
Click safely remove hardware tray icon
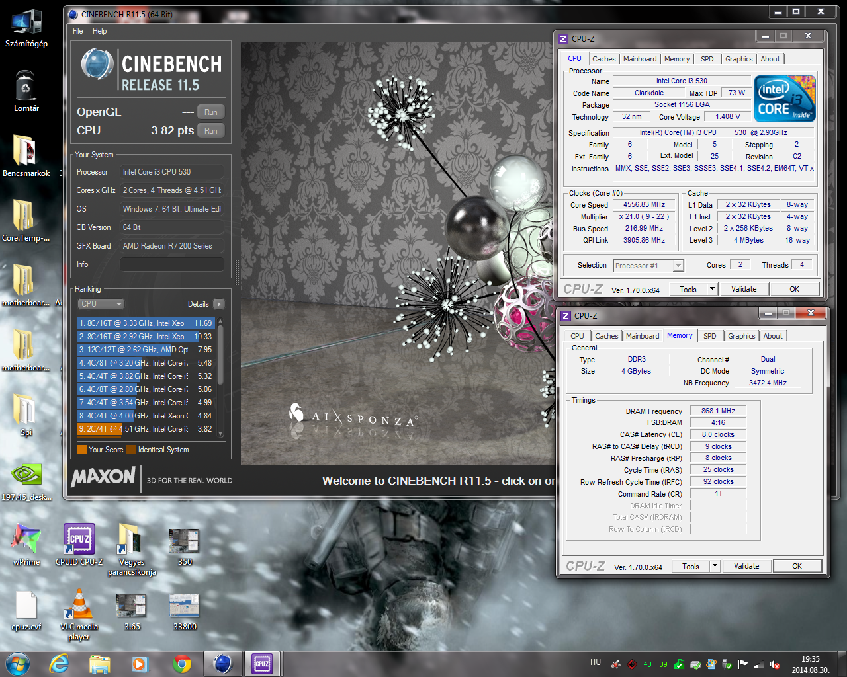(x=727, y=665)
